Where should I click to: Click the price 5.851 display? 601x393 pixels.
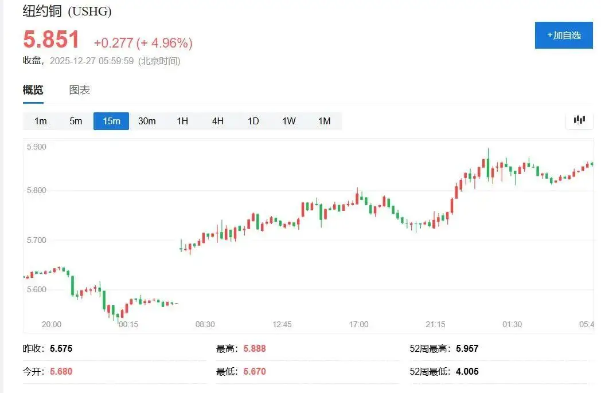(50, 40)
